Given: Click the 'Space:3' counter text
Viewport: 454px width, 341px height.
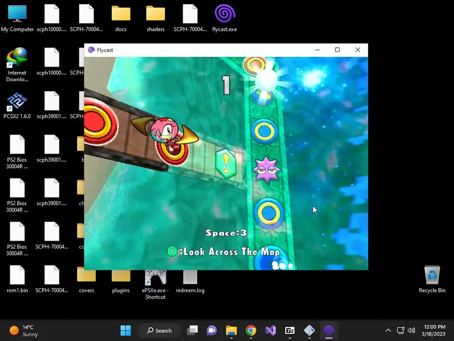Looking at the screenshot, I should click(226, 233).
